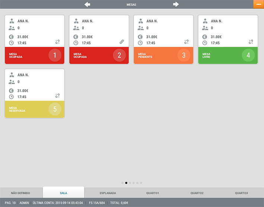Open the Quarto1 tab
Screen dimensions: 264x207
[x=153, y=193]
